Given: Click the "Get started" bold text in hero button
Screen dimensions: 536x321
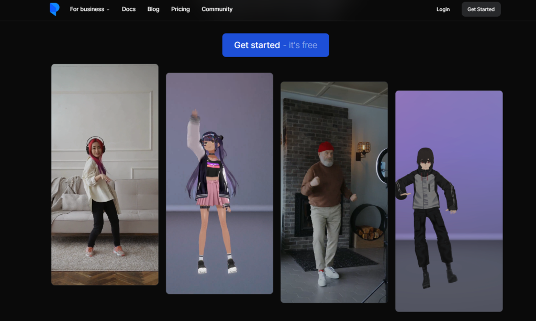Looking at the screenshot, I should coord(256,45).
